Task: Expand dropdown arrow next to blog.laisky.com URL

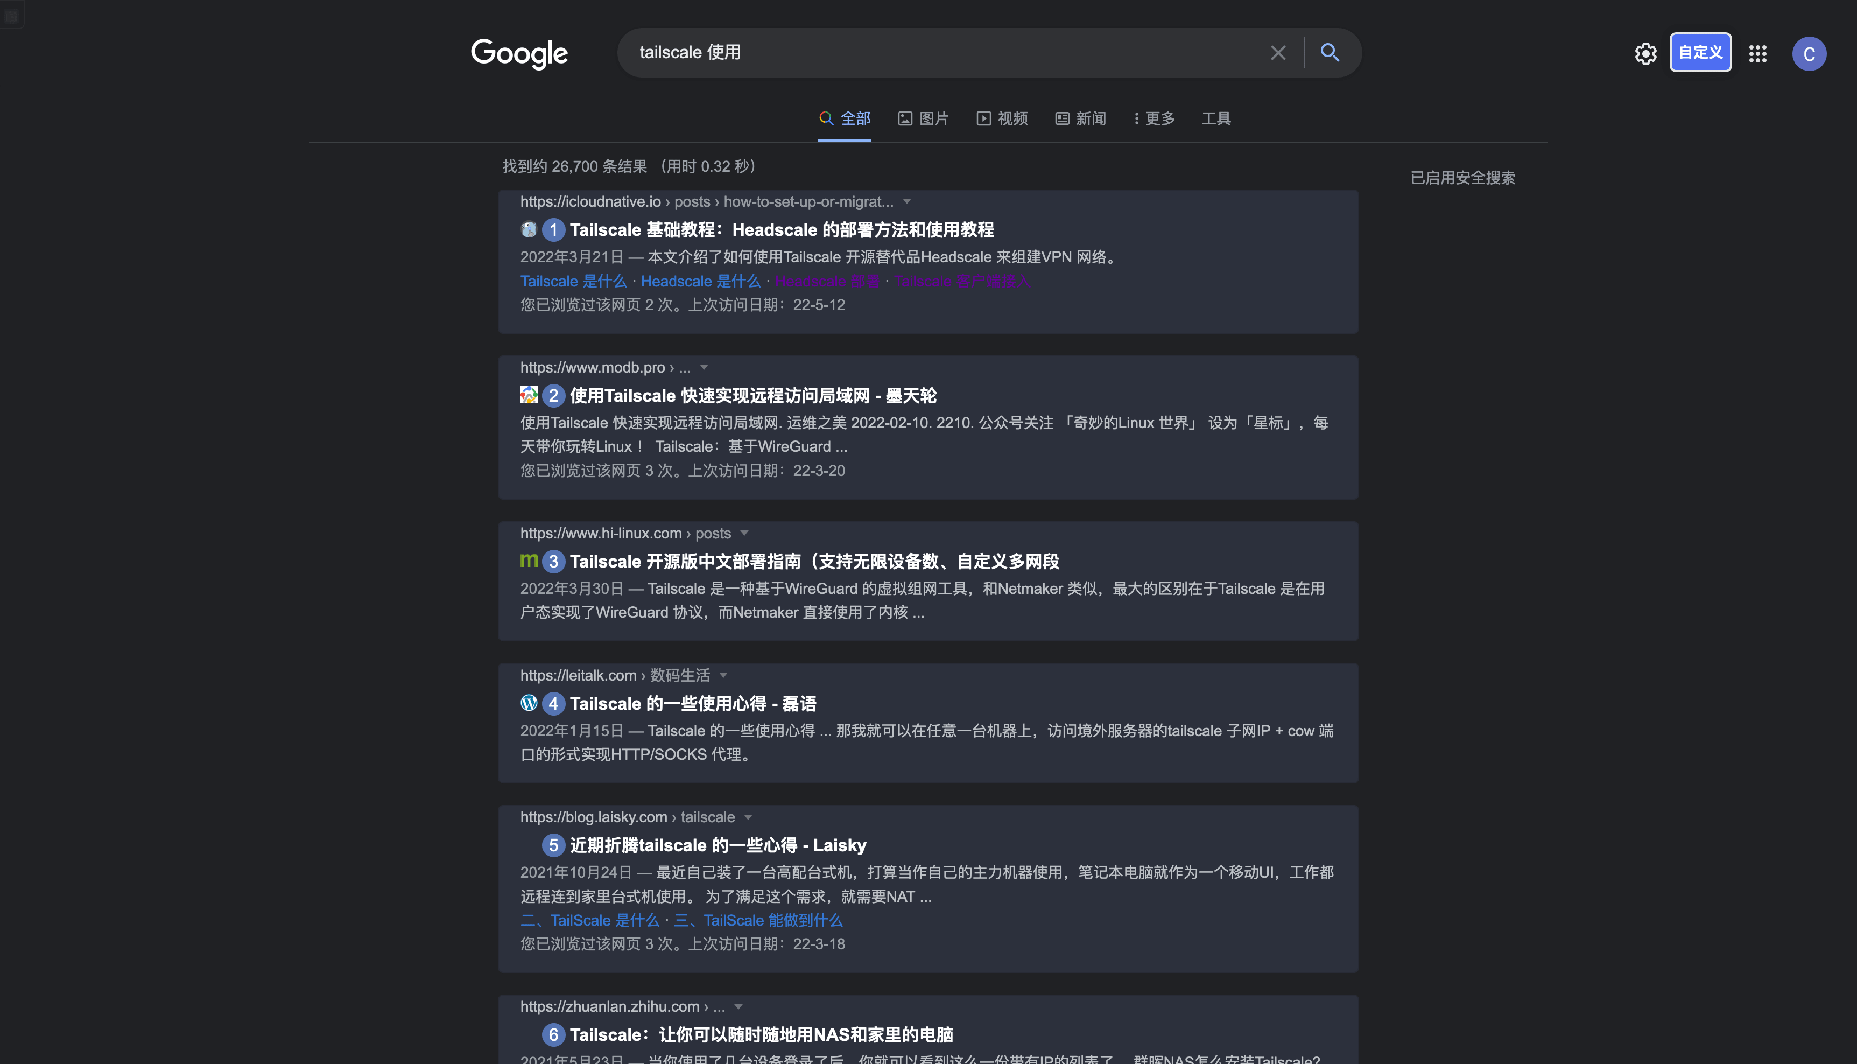Action: click(748, 817)
